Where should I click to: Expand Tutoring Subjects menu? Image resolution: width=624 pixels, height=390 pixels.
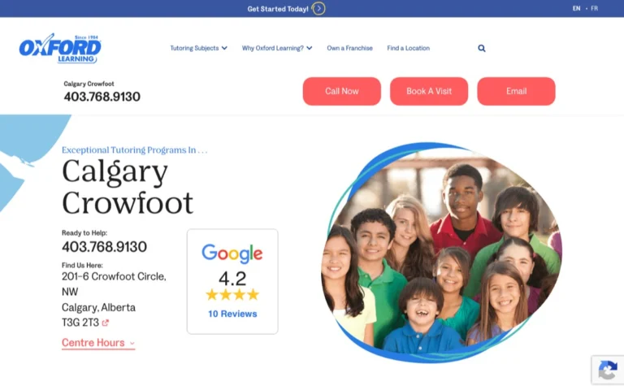click(198, 48)
